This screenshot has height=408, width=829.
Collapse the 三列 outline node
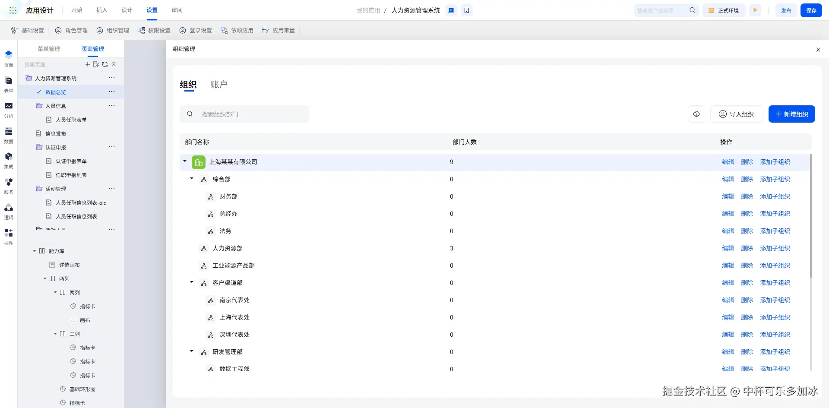click(x=55, y=334)
